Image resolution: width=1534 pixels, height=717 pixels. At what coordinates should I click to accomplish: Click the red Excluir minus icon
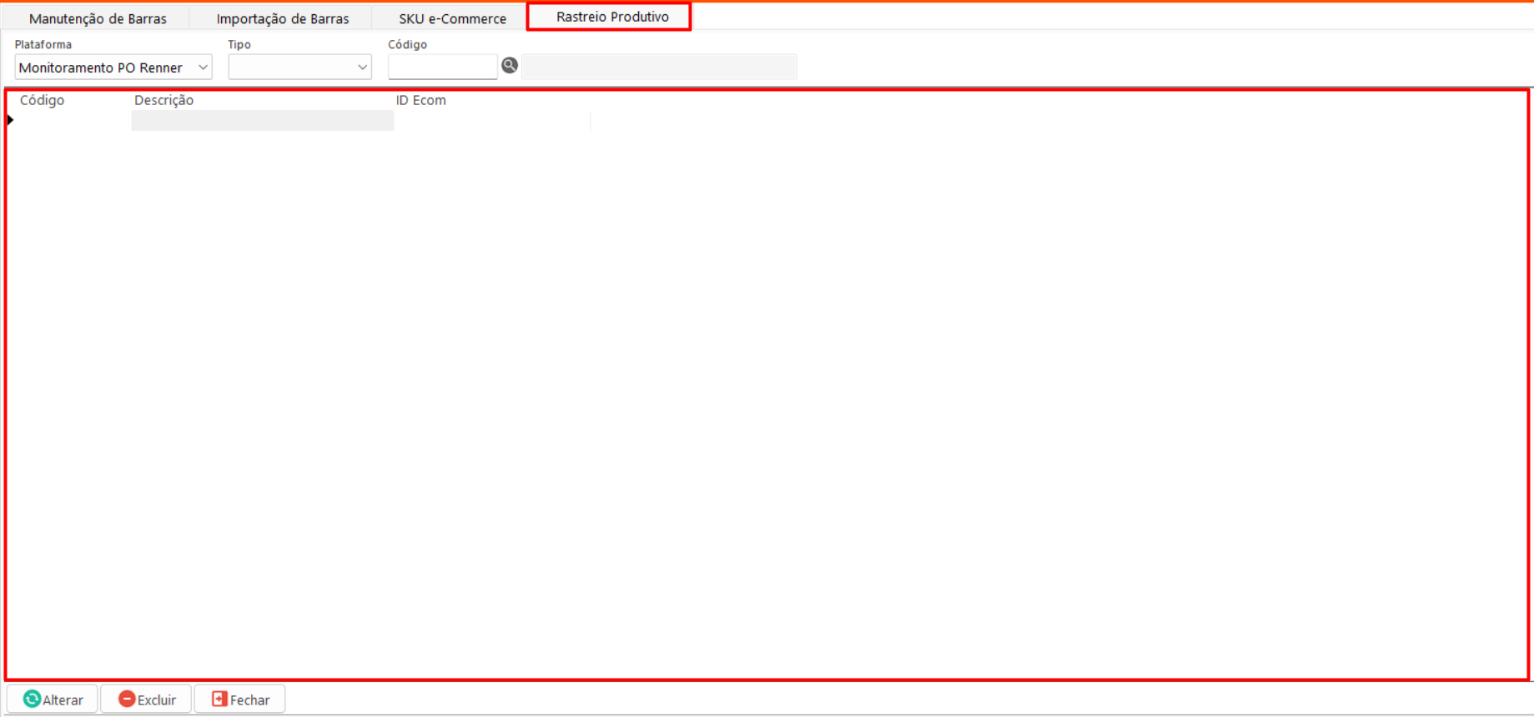click(127, 699)
